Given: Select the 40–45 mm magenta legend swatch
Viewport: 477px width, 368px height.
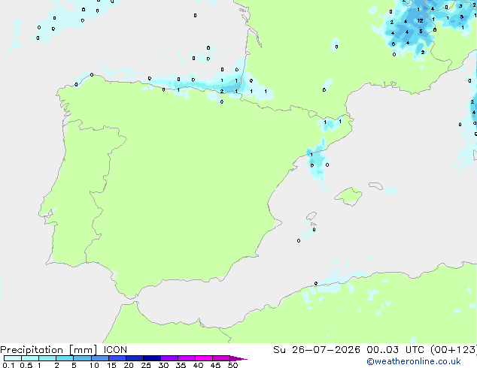Looking at the screenshot, I should [x=204, y=358].
